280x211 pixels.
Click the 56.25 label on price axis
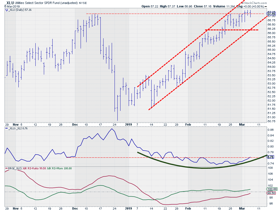271,29
